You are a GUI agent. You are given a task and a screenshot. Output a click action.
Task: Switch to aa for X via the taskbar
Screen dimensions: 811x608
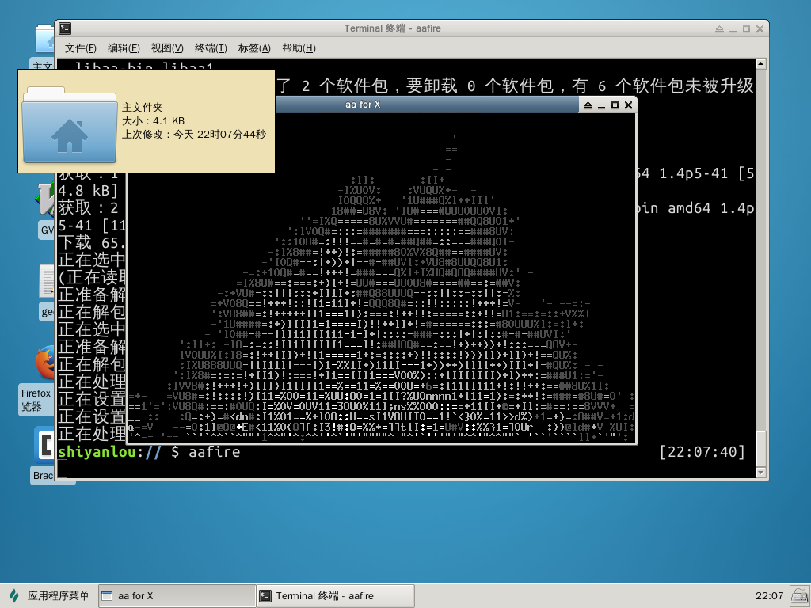pos(174,595)
